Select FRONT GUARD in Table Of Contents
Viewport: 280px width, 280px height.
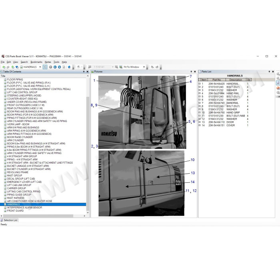click(x=15, y=211)
